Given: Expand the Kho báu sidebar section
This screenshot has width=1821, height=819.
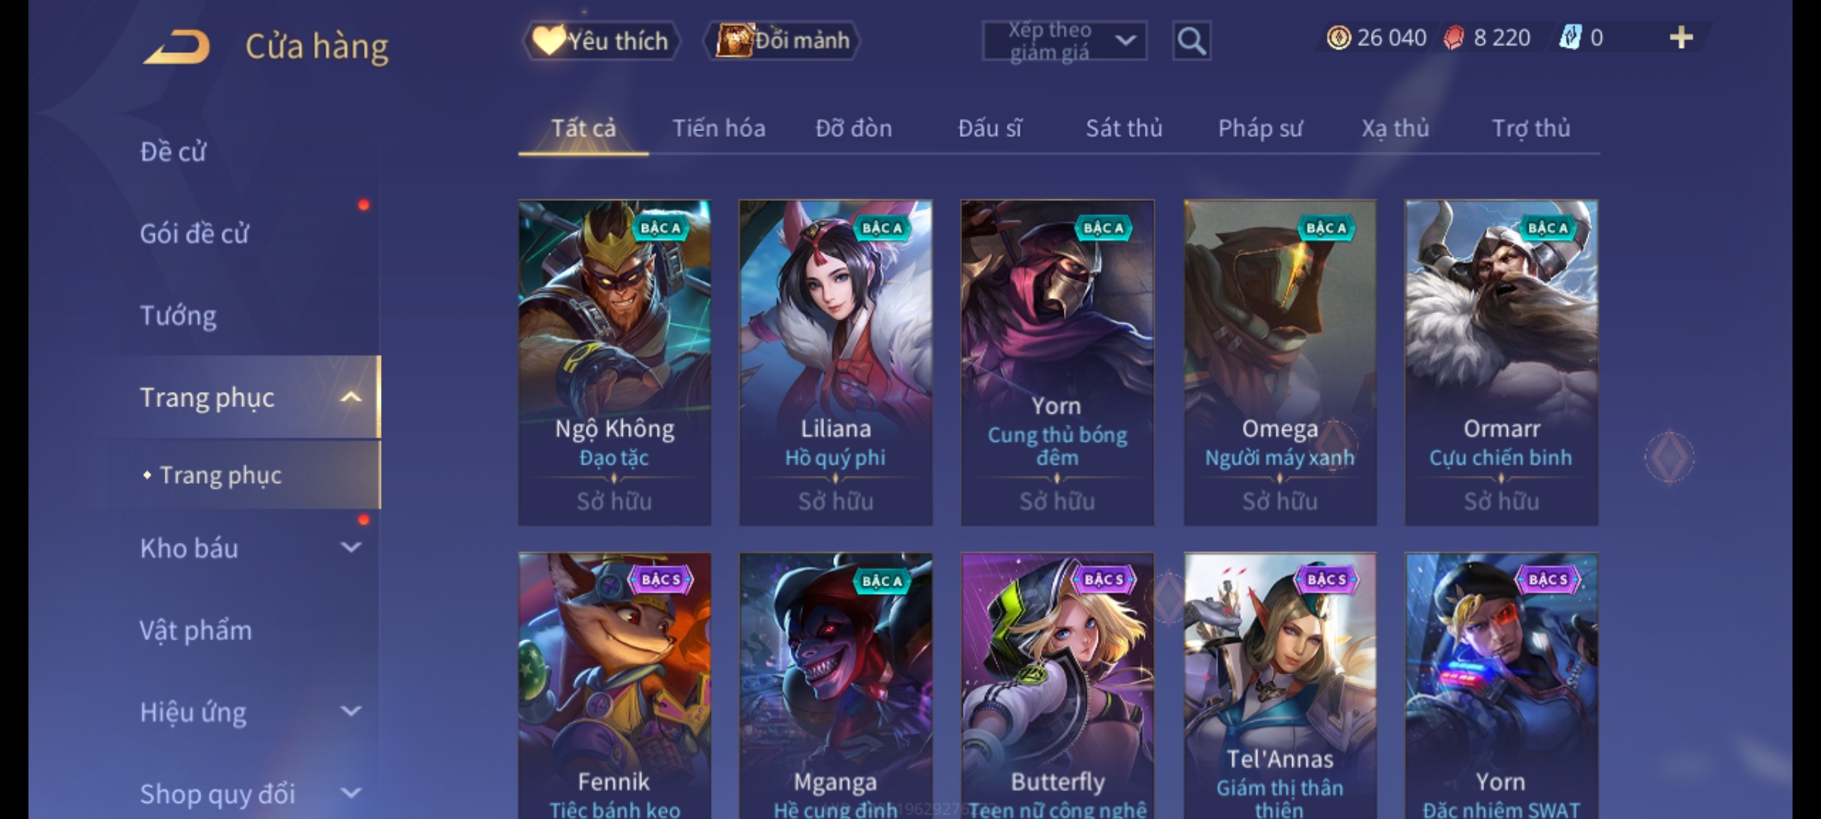Looking at the screenshot, I should (351, 547).
